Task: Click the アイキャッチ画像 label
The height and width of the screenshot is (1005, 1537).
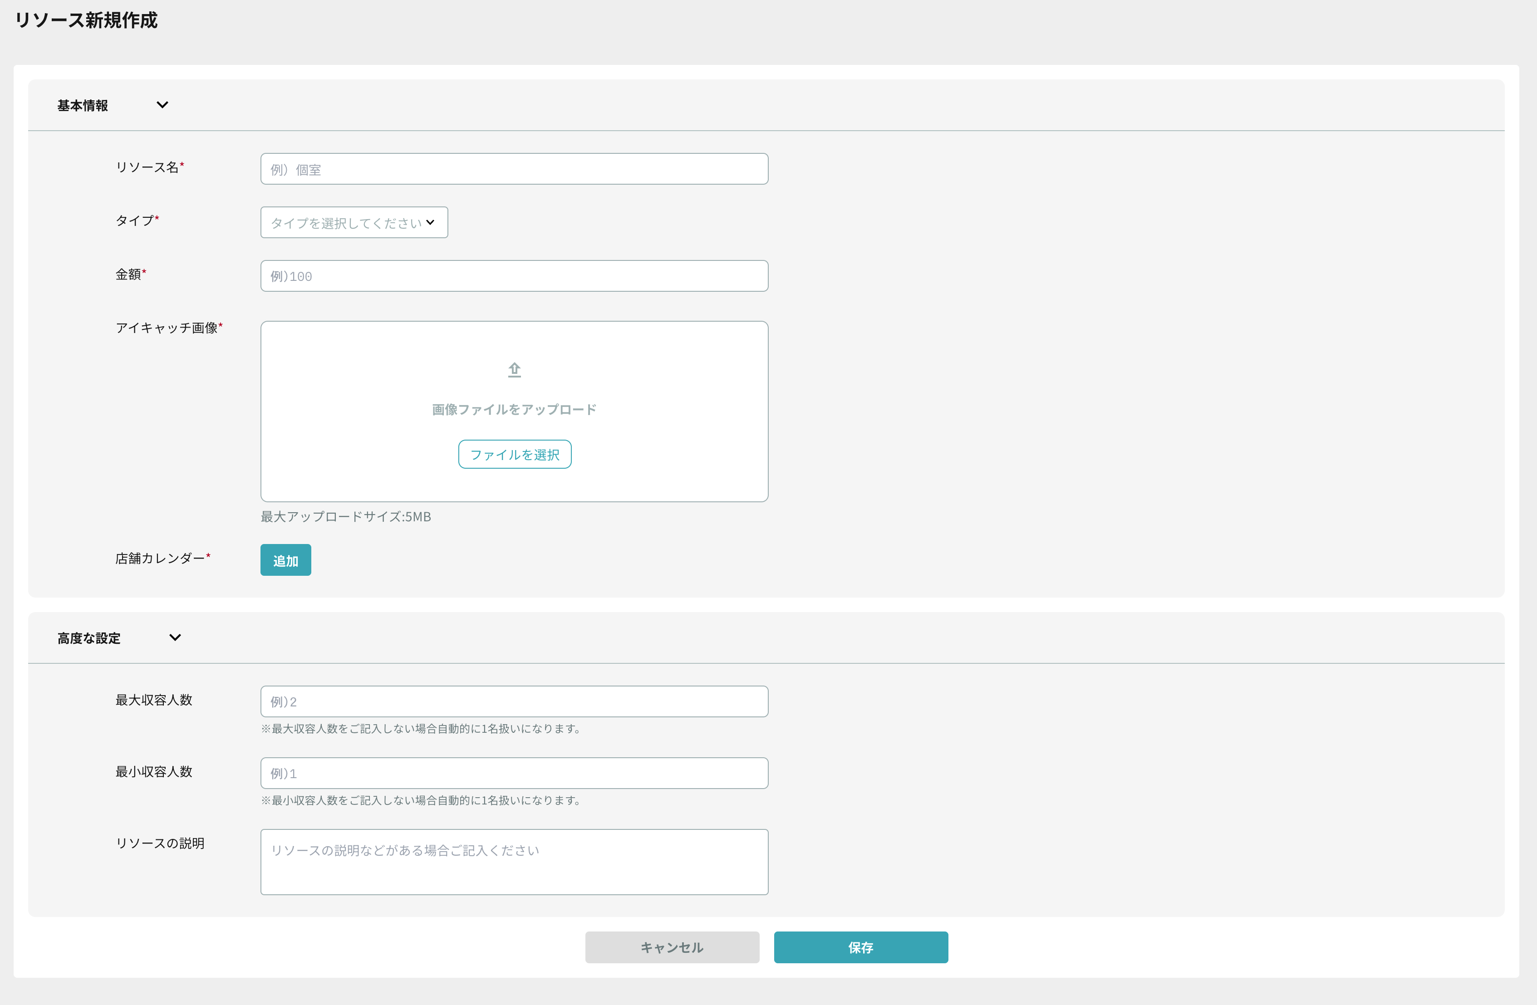Action: pos(169,328)
